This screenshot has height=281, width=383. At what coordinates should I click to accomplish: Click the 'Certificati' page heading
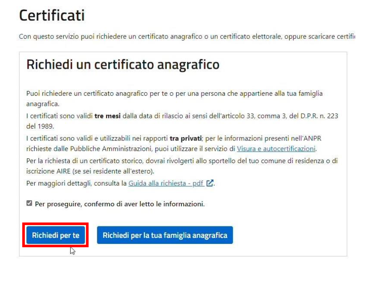[x=52, y=15]
